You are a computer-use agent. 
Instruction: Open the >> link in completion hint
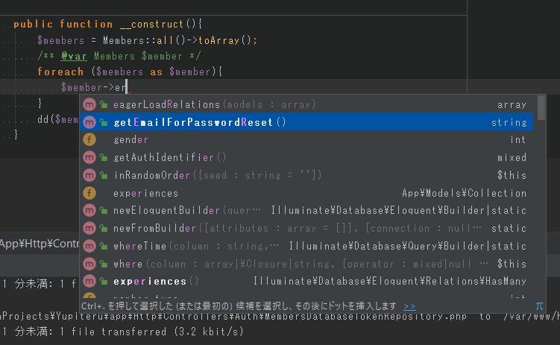coord(409,306)
